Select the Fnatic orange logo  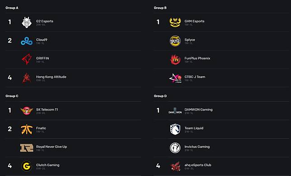pos(27,130)
